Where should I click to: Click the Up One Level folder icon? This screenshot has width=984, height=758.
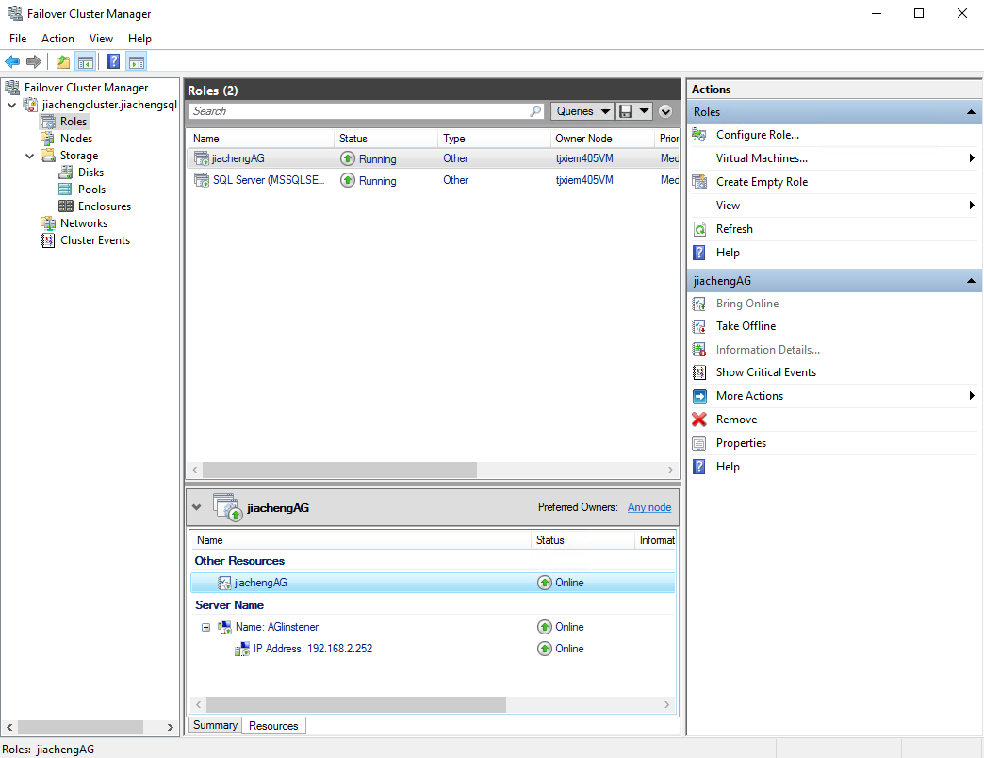click(x=62, y=62)
